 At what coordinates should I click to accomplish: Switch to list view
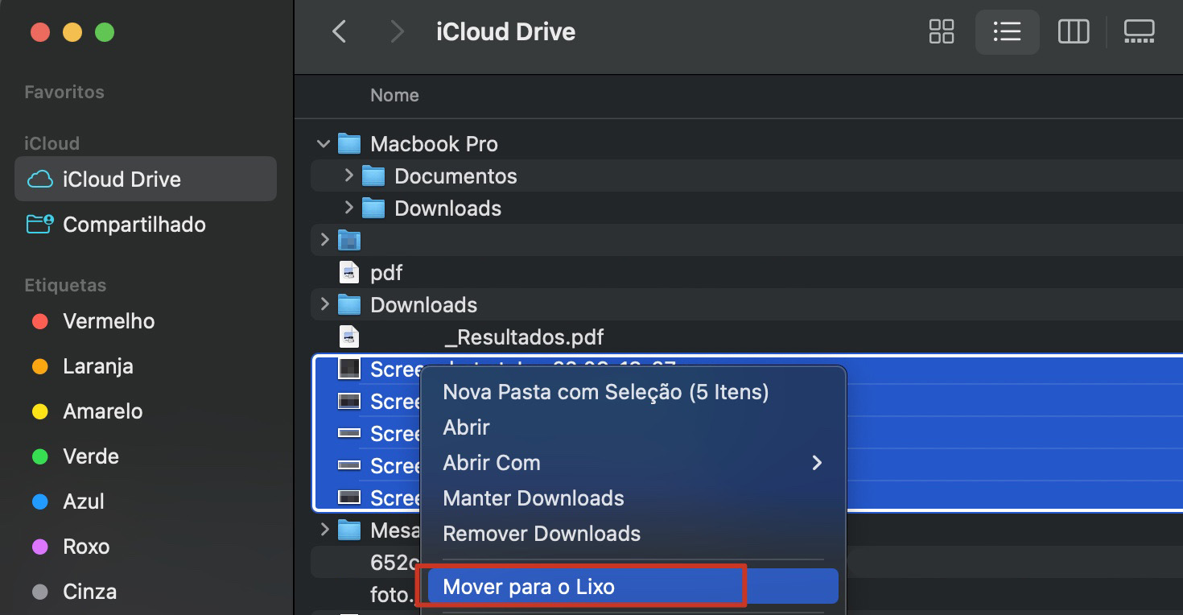tap(1007, 32)
